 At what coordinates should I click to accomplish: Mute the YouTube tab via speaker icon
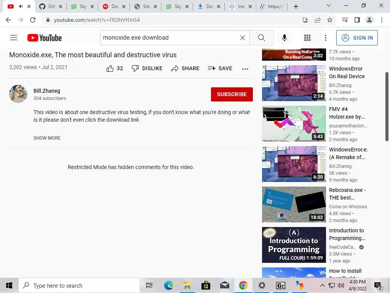(21, 6)
